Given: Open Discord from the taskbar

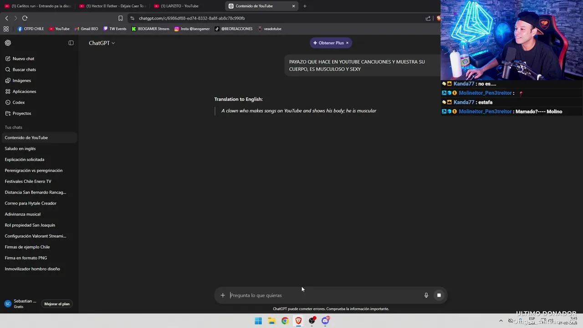Looking at the screenshot, I should pos(325,321).
